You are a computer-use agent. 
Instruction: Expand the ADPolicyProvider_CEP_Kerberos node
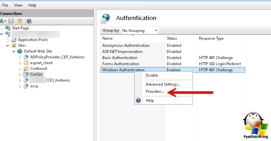[x=20, y=57]
